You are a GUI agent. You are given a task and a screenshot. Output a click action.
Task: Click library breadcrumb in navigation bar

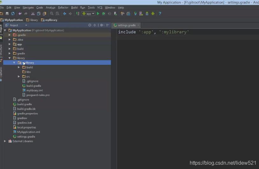click(x=32, y=20)
